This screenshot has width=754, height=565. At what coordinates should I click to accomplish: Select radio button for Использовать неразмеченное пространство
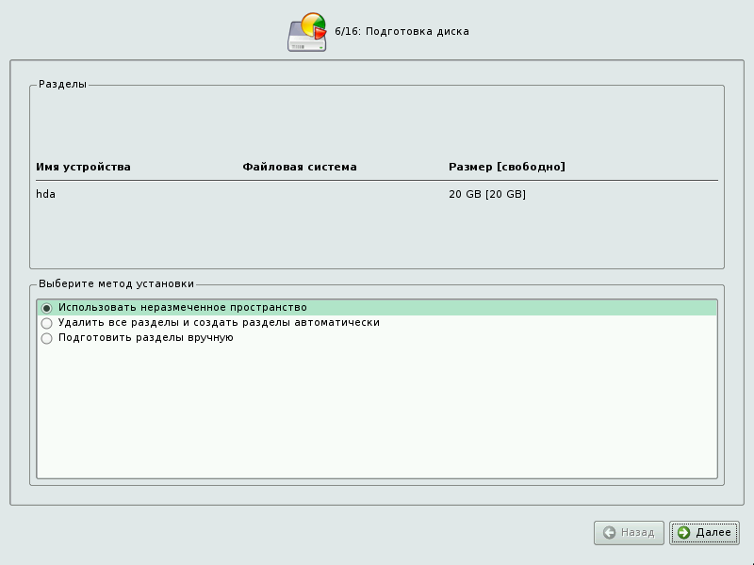46,308
